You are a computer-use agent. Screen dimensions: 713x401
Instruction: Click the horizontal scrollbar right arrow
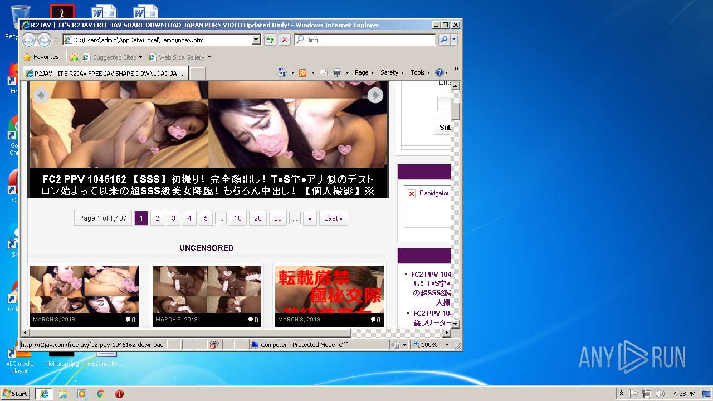pyautogui.click(x=446, y=333)
